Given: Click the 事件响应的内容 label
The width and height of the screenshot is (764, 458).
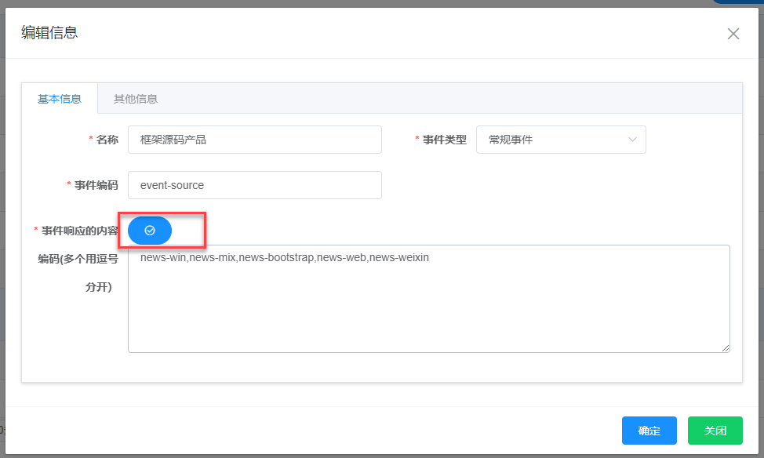Looking at the screenshot, I should coord(80,231).
